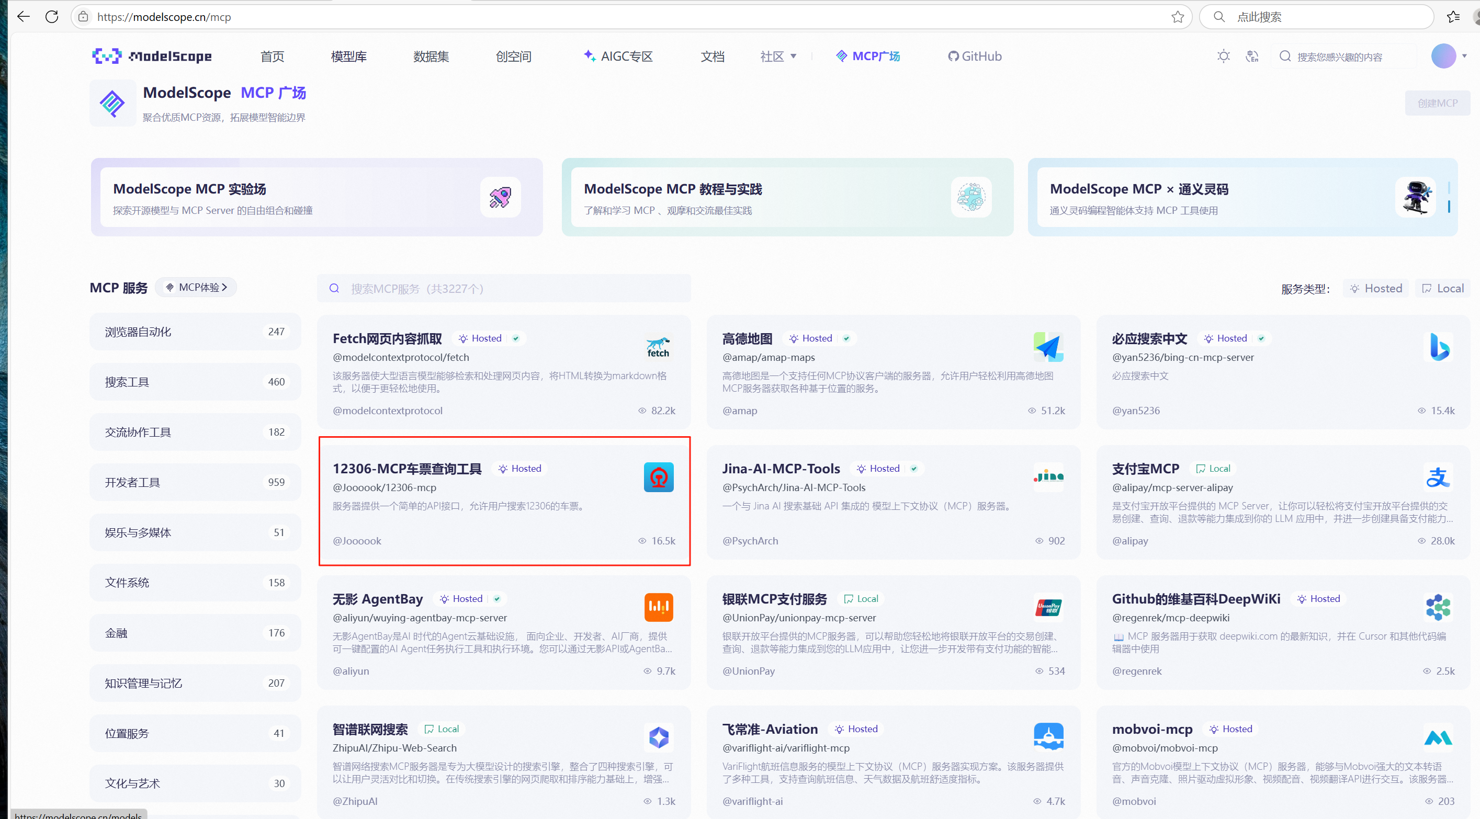Select 知识管理与记忆 category
Screen dimensions: 1480x819
pos(195,683)
